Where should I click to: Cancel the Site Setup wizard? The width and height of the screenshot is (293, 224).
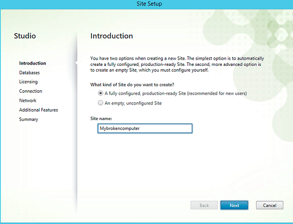(x=269, y=205)
